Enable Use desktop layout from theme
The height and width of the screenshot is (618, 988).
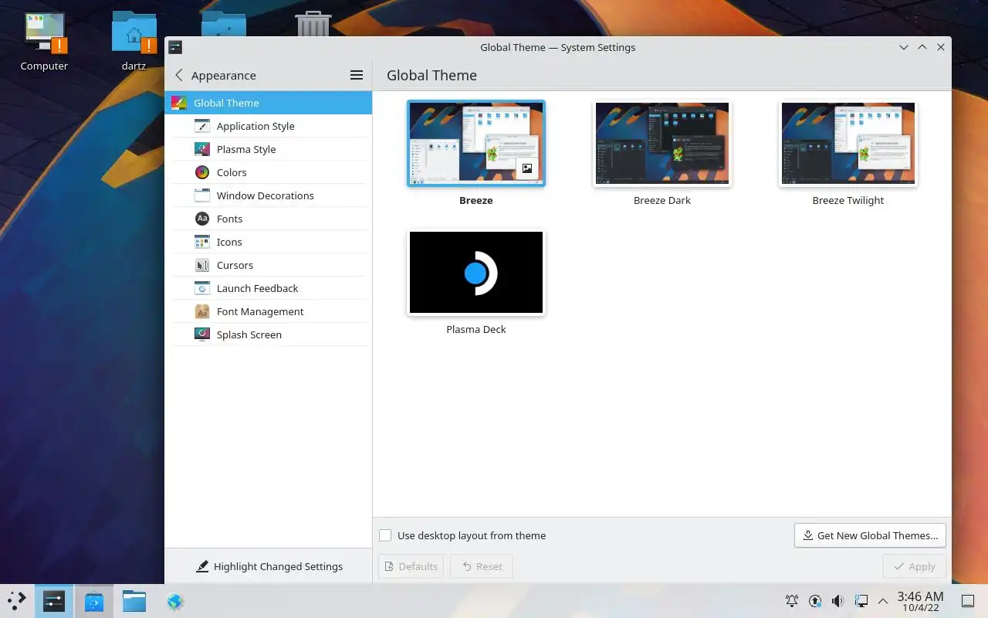pyautogui.click(x=385, y=535)
